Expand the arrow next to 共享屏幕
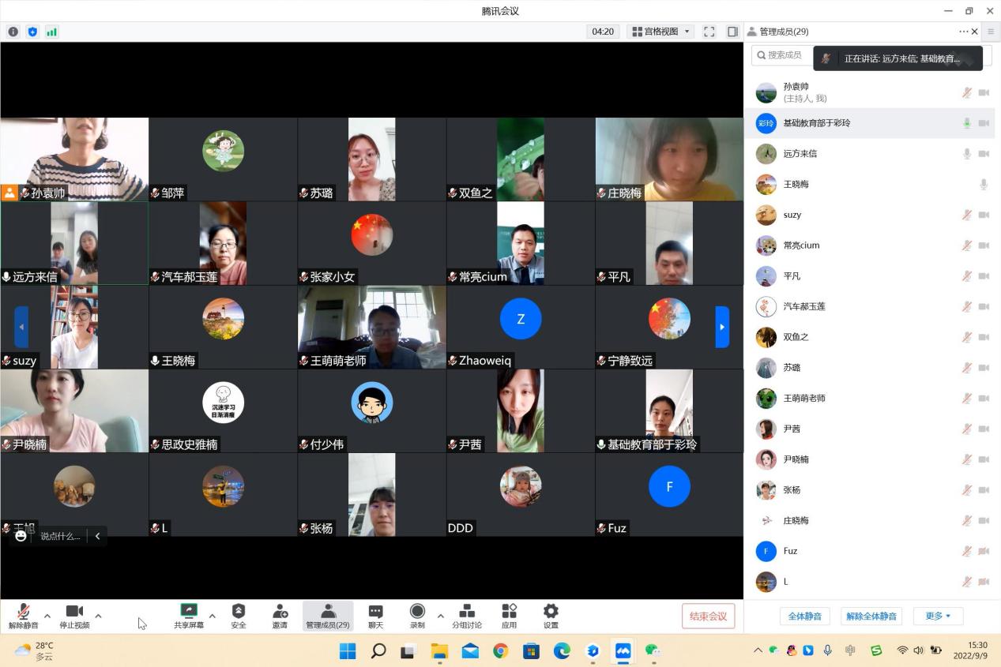This screenshot has width=1001, height=667. tap(213, 616)
